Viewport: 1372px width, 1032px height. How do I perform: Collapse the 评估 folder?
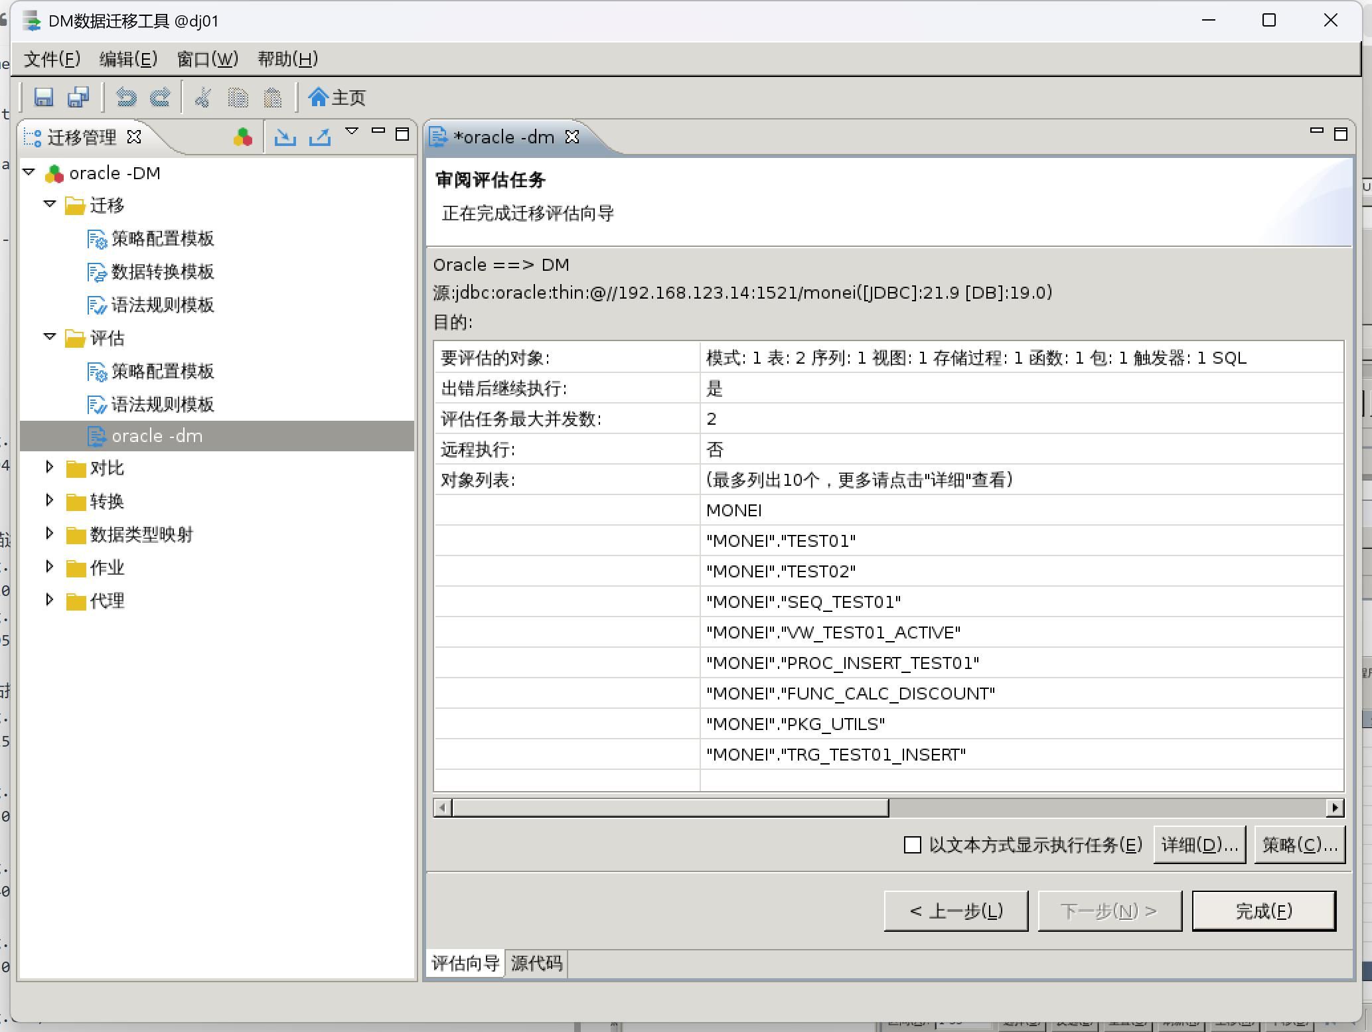pyautogui.click(x=50, y=337)
